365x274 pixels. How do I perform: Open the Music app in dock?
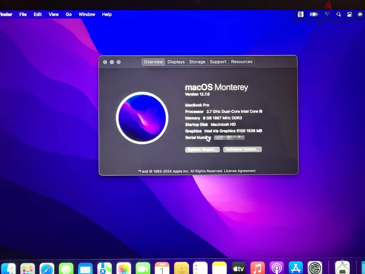coord(258,269)
